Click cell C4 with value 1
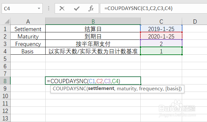The image size is (207, 122). 161,51
